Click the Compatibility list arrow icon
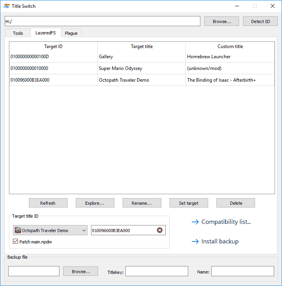 pyautogui.click(x=195, y=222)
